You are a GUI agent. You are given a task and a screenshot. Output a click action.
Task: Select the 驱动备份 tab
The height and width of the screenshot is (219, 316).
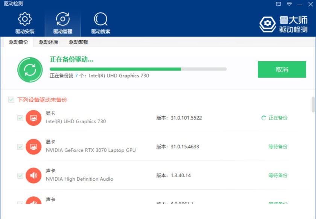coord(18,42)
